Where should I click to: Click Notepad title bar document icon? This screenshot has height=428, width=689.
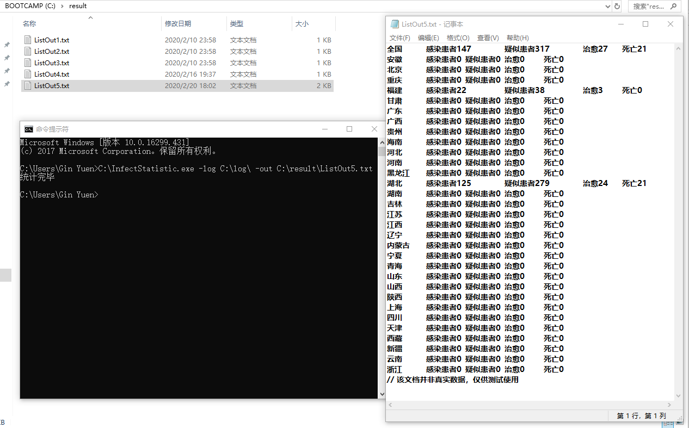coord(394,24)
